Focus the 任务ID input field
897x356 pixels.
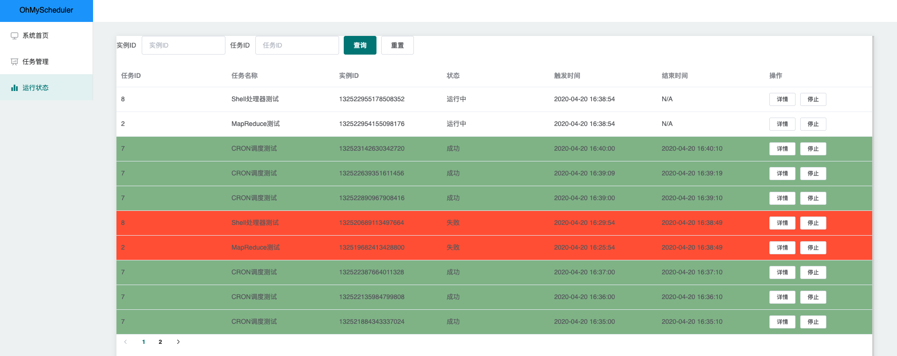(297, 45)
